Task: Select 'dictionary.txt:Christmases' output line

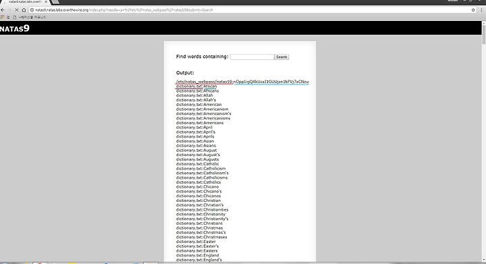Action: click(x=201, y=237)
